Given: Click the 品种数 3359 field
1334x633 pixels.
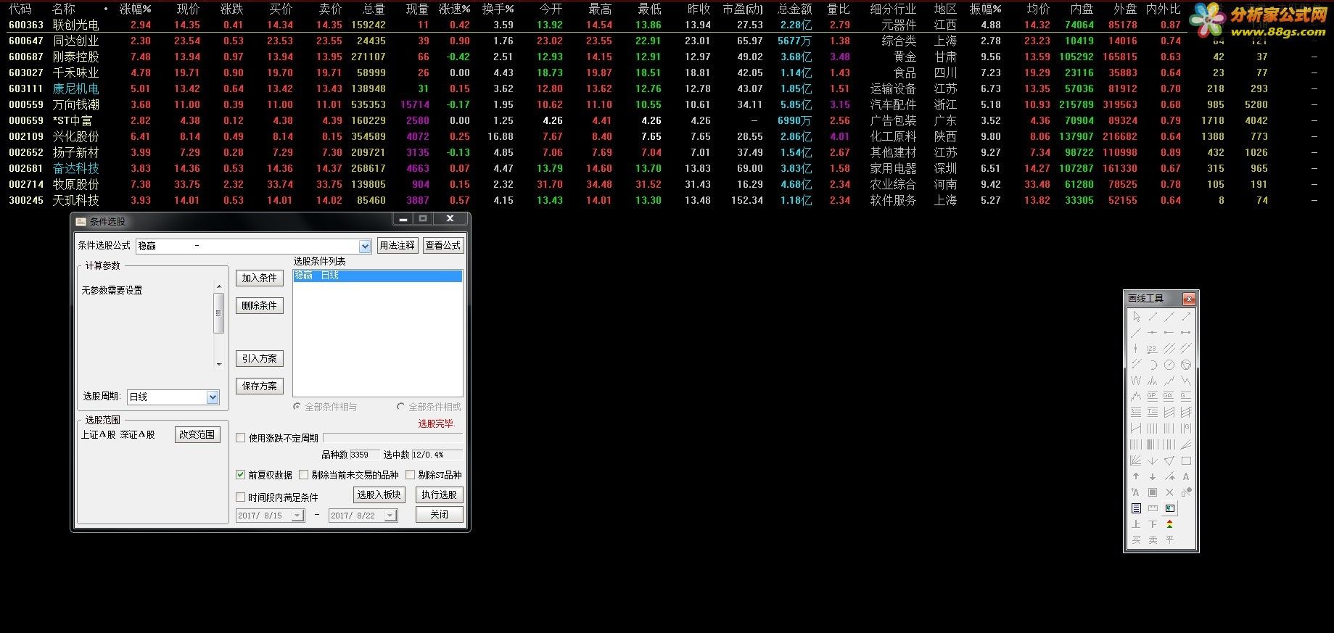Looking at the screenshot, I should 364,455.
